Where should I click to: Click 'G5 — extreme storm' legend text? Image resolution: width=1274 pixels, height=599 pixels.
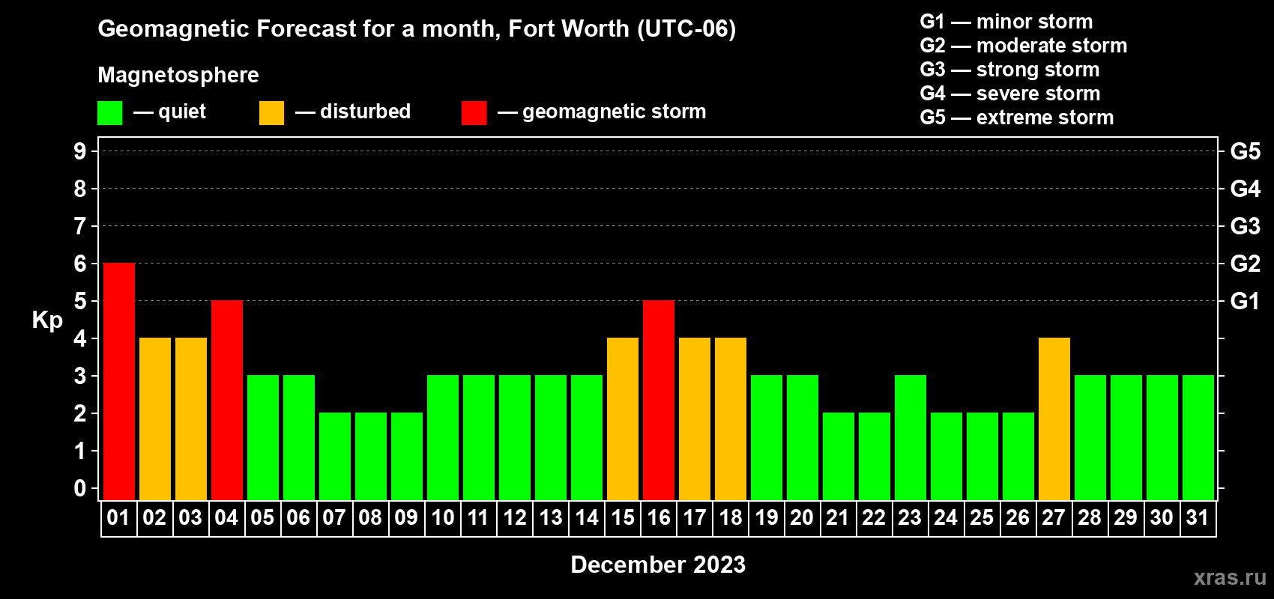pyautogui.click(x=1017, y=118)
